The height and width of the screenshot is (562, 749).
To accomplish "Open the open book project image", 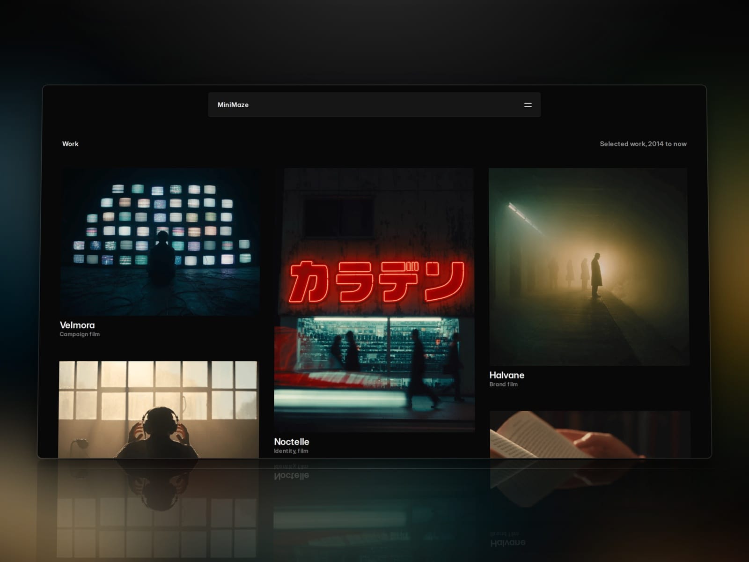I will [x=590, y=435].
